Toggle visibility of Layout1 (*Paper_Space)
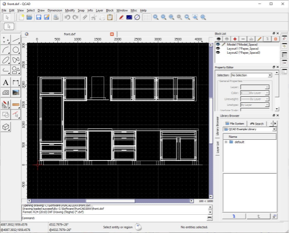The width and height of the screenshot is (289, 233). (x=218, y=48)
